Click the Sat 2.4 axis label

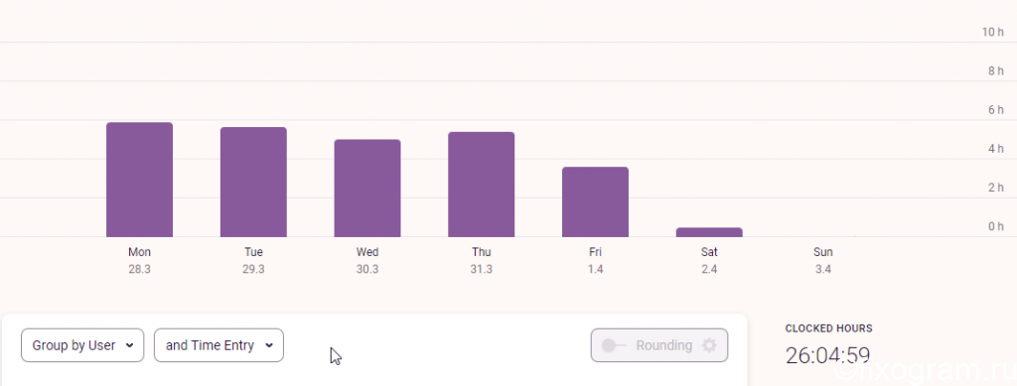coord(709,260)
